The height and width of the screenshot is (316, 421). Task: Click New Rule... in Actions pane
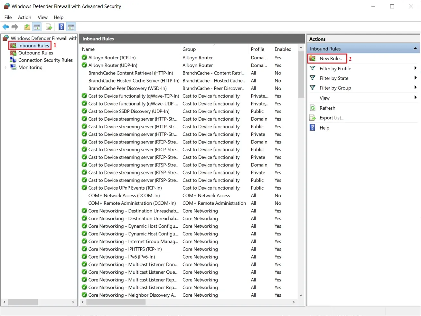click(331, 59)
